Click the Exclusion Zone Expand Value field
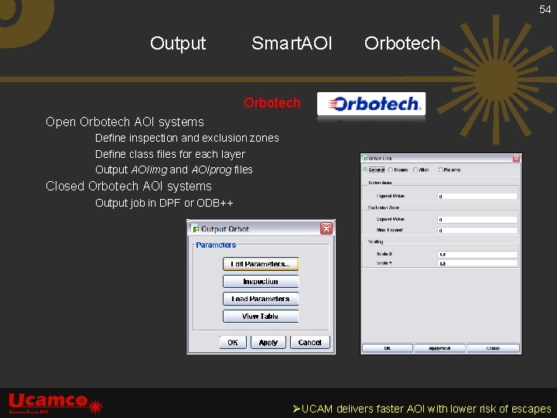This screenshot has width=557, height=418. (477, 220)
